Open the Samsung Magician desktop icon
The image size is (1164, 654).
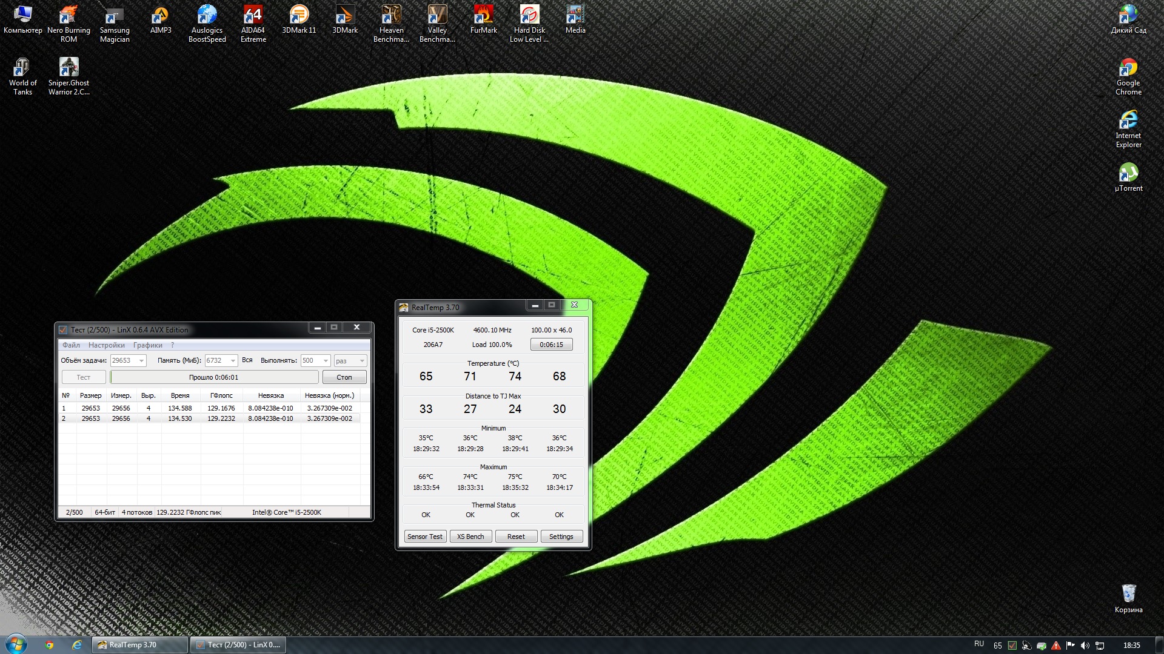coord(115,23)
